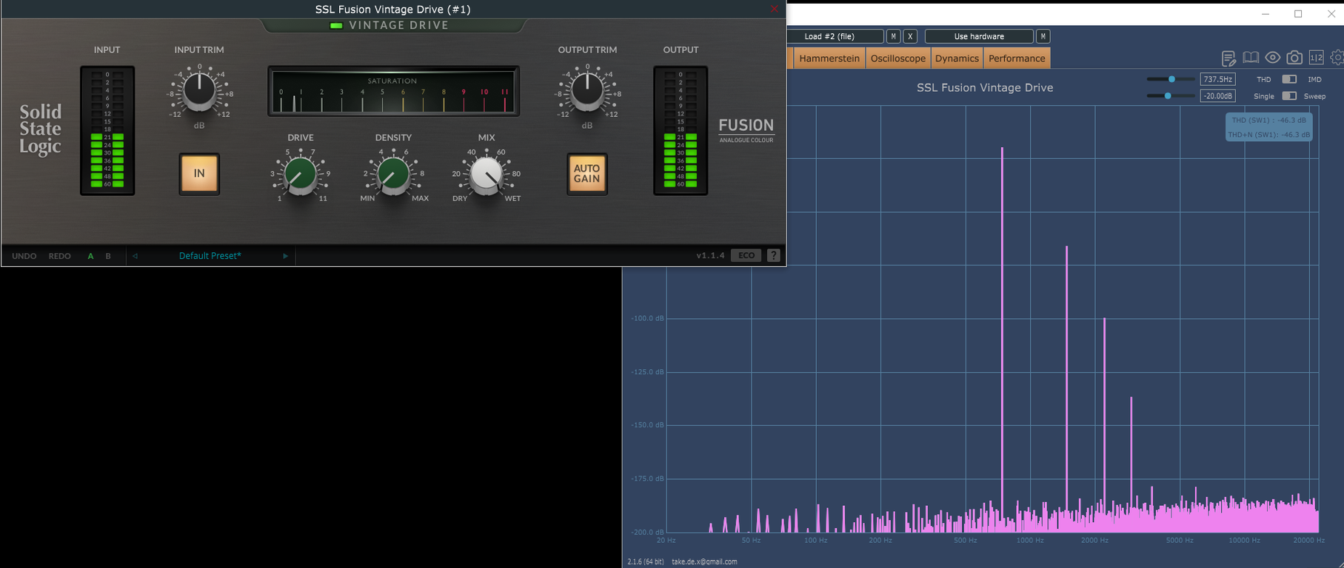
Task: Switch the Single / Sweep toggle
Action: 1289,96
